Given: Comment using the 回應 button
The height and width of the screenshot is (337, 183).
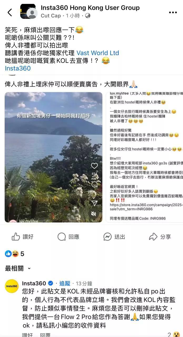Looking at the screenshot, I should coord(68,237).
